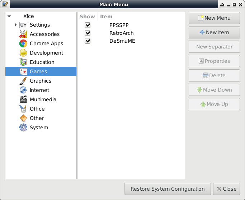Image resolution: width=245 pixels, height=200 pixels.
Task: Select the Multimedia category label
Action: 43,99
